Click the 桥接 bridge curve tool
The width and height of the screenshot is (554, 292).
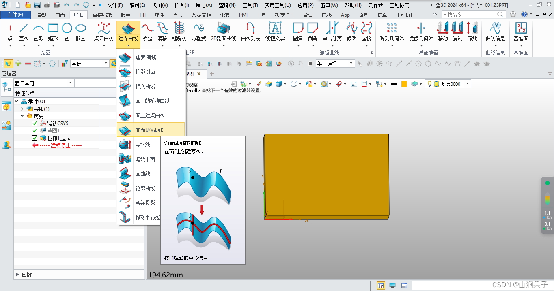tap(148, 32)
